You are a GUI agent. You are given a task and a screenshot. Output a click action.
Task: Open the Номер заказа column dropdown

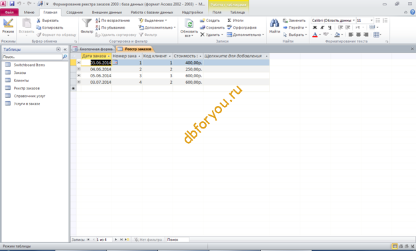tap(139, 56)
